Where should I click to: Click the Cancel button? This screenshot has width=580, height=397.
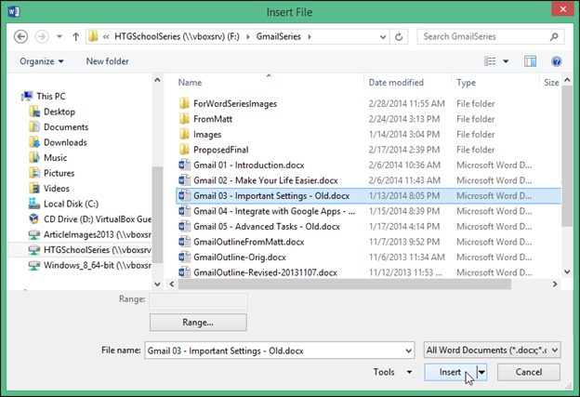529,372
